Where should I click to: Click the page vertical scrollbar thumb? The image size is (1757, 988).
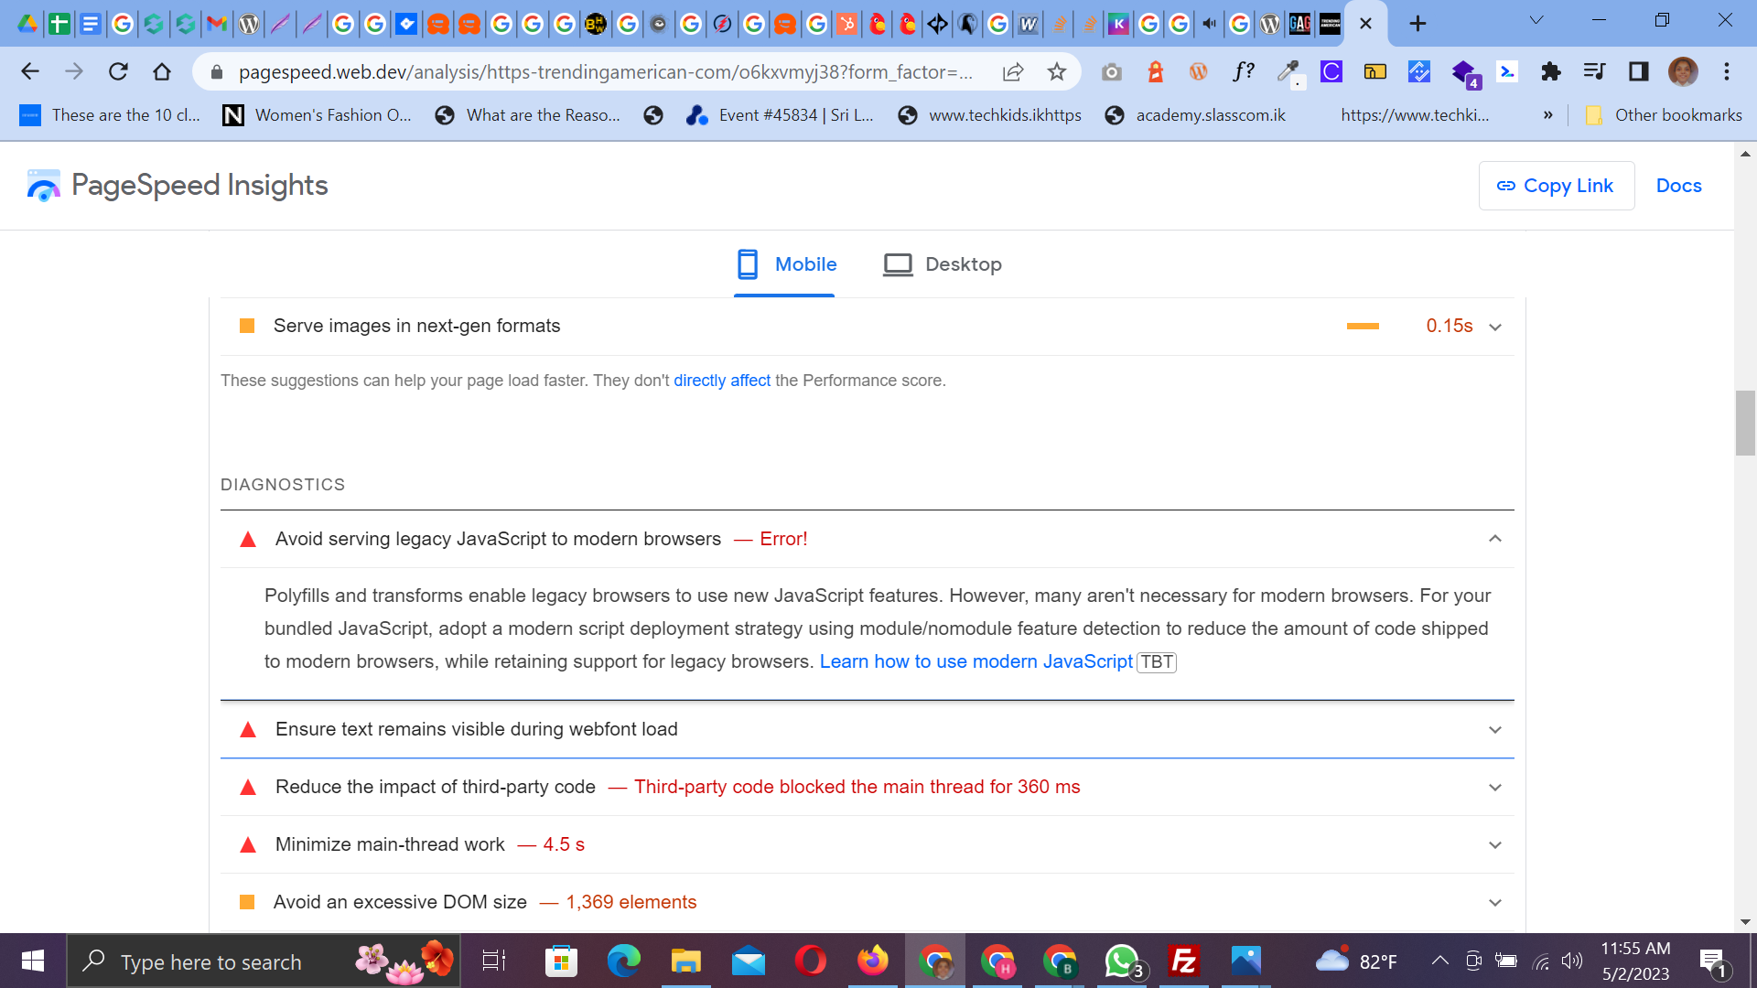pyautogui.click(x=1745, y=423)
